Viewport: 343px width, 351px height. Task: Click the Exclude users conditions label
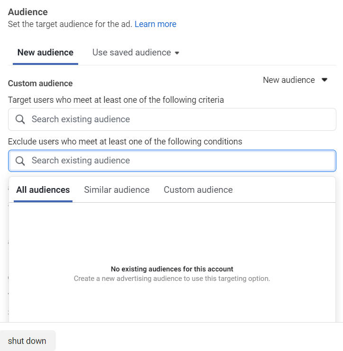[125, 141]
